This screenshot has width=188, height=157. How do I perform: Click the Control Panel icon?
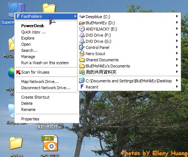[82, 47]
